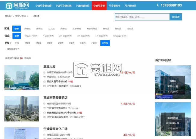The width and height of the screenshot is (196, 139).
Task: Open 写字楼知识 nav item
Action: pos(130,6)
